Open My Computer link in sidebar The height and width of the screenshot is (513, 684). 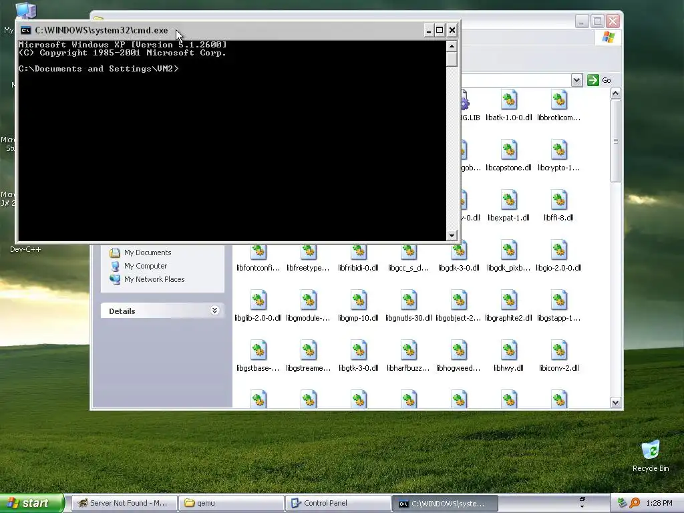(145, 266)
